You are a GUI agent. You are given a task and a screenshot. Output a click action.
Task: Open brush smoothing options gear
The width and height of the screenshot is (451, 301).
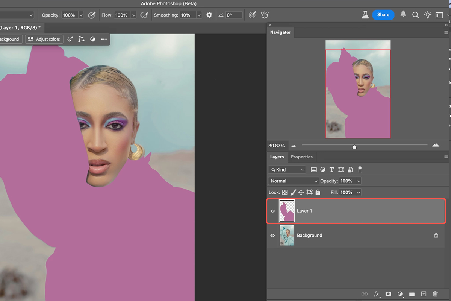point(209,15)
